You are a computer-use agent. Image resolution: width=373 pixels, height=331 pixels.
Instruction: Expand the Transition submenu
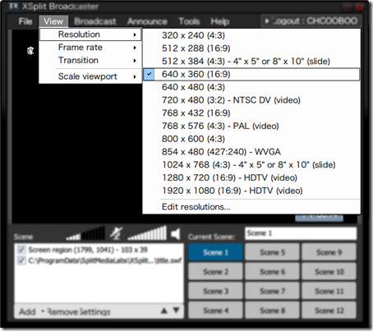coord(90,60)
